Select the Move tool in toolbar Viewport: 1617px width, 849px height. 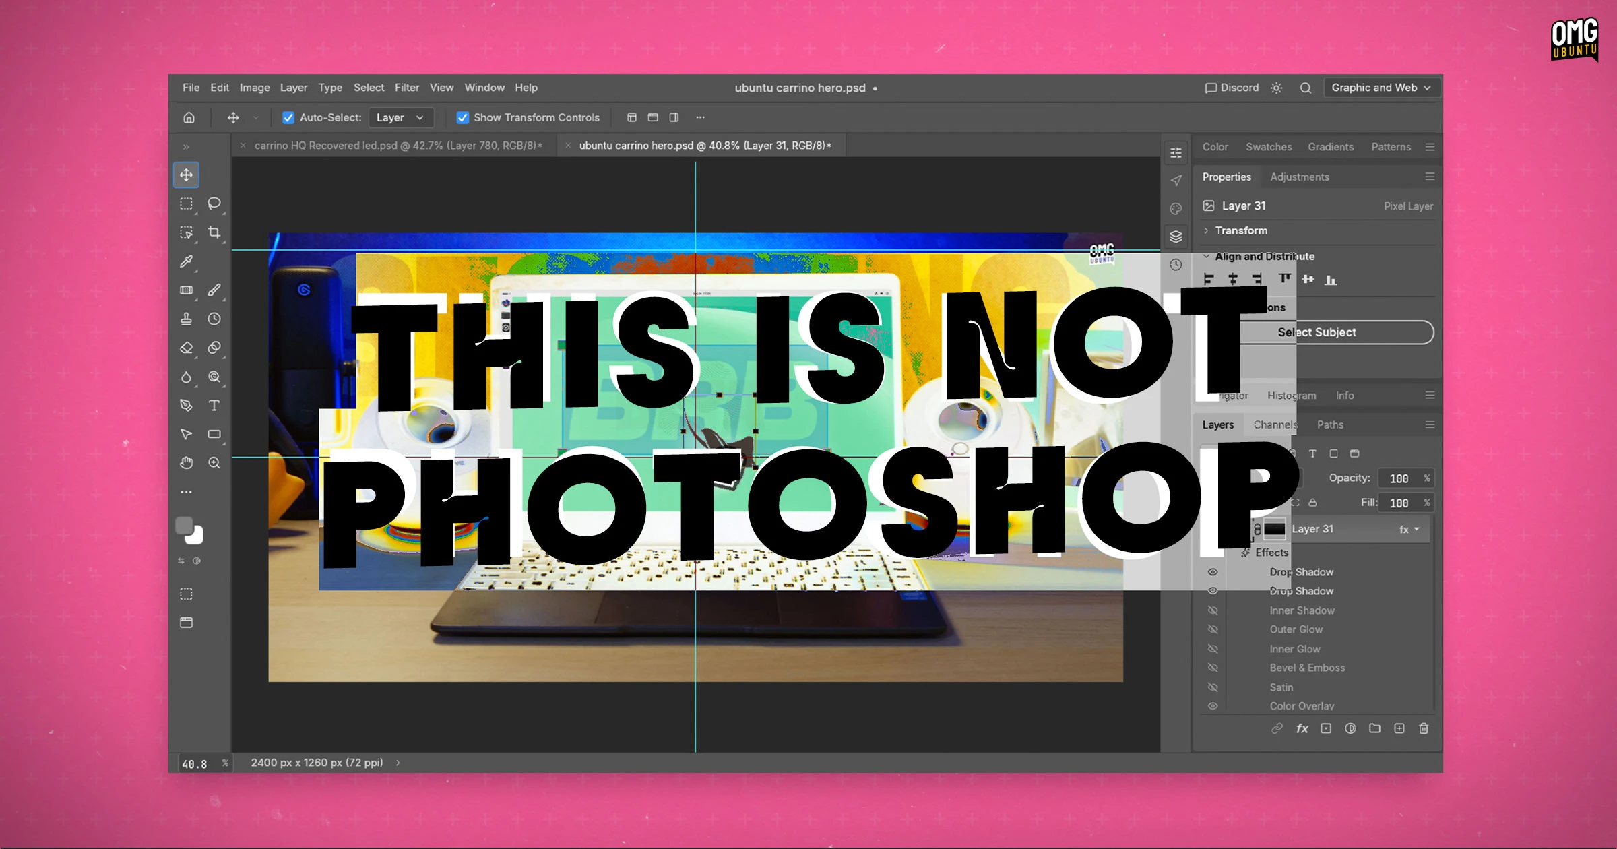(186, 175)
